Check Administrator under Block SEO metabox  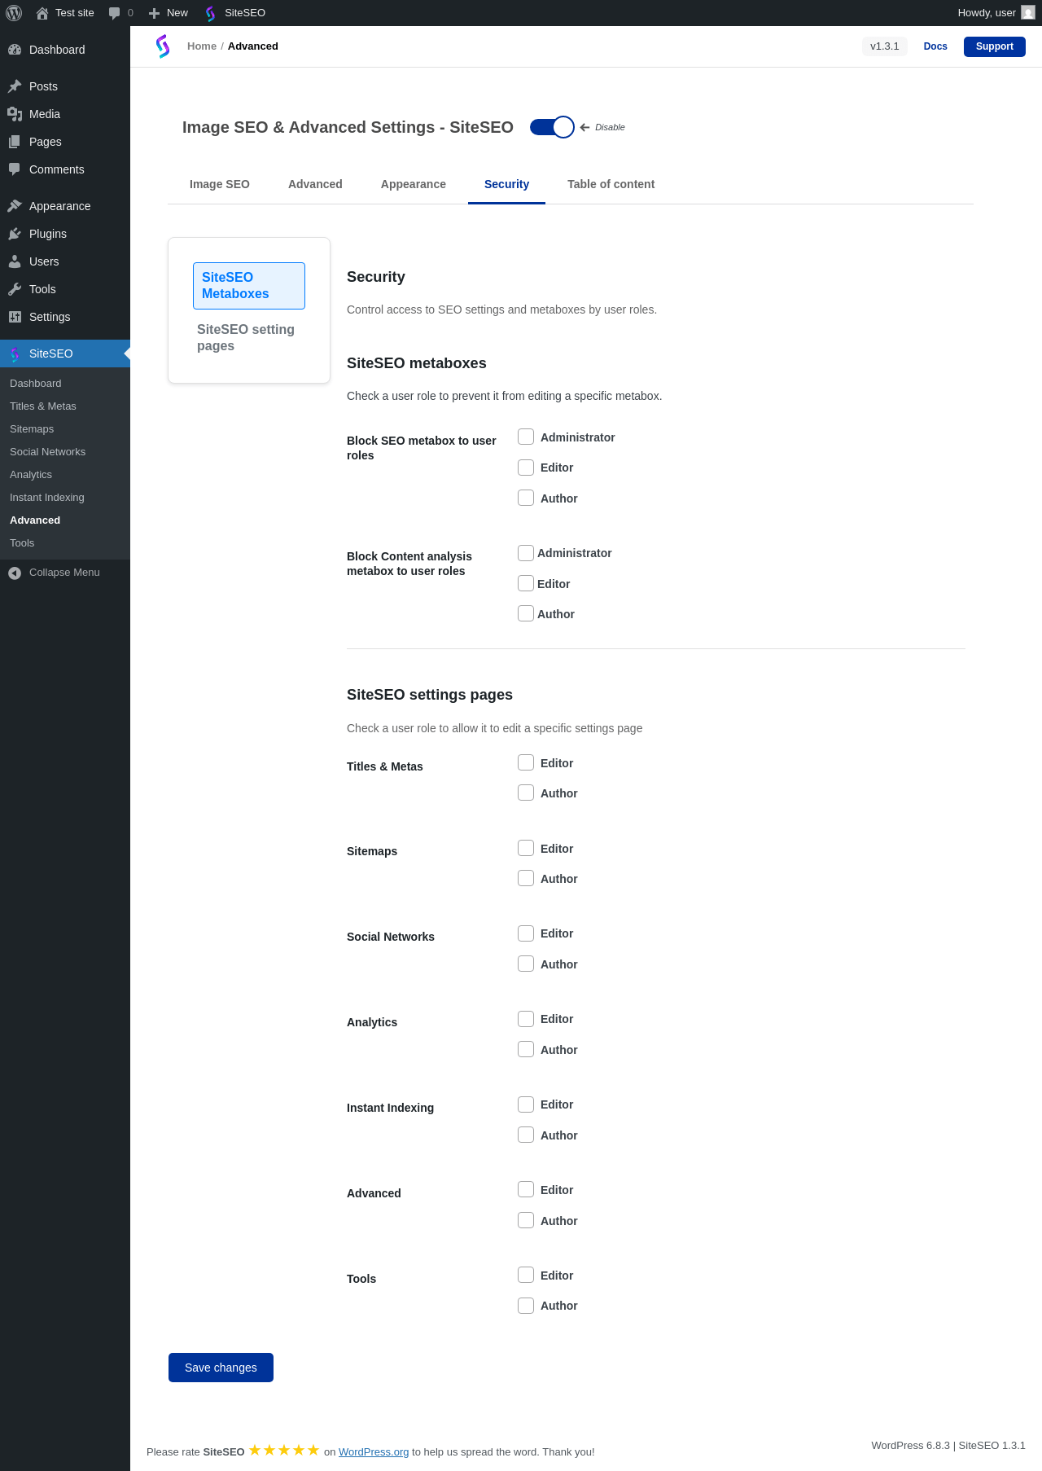[526, 437]
